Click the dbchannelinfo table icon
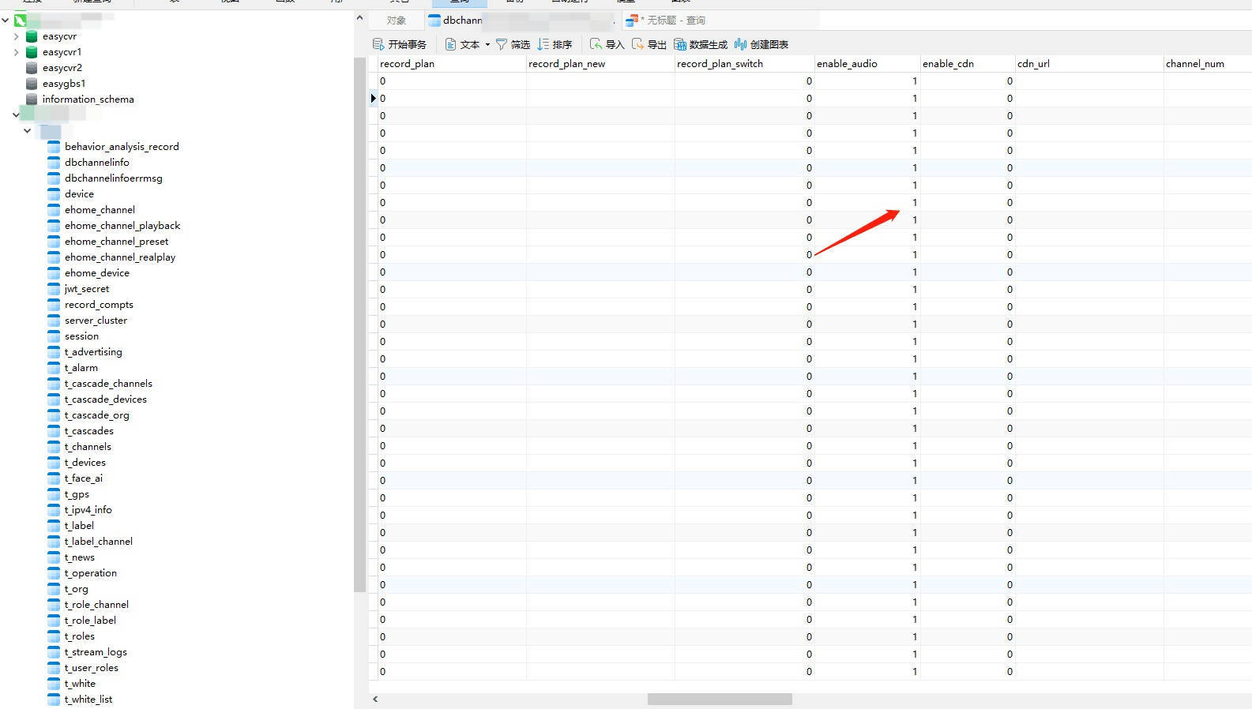This screenshot has width=1252, height=709. tap(54, 163)
